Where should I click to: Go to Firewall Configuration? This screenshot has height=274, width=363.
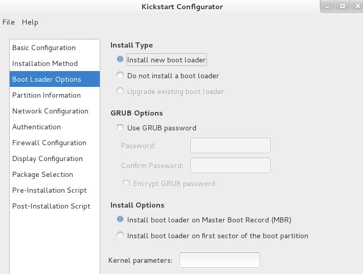(x=55, y=143)
